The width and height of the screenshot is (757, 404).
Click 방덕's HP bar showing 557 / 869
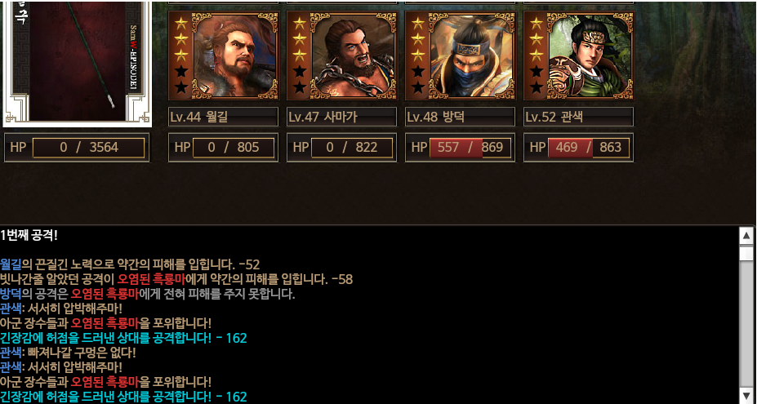(x=470, y=148)
